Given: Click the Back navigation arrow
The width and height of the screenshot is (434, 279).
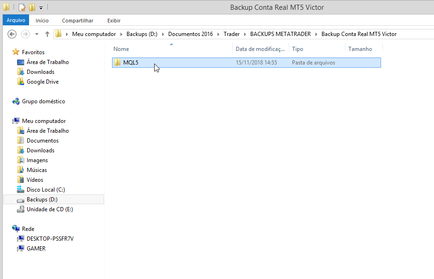Looking at the screenshot, I should [12, 34].
